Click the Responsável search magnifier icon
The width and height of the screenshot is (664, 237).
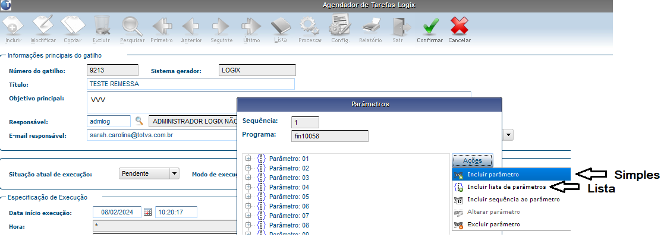(139, 121)
